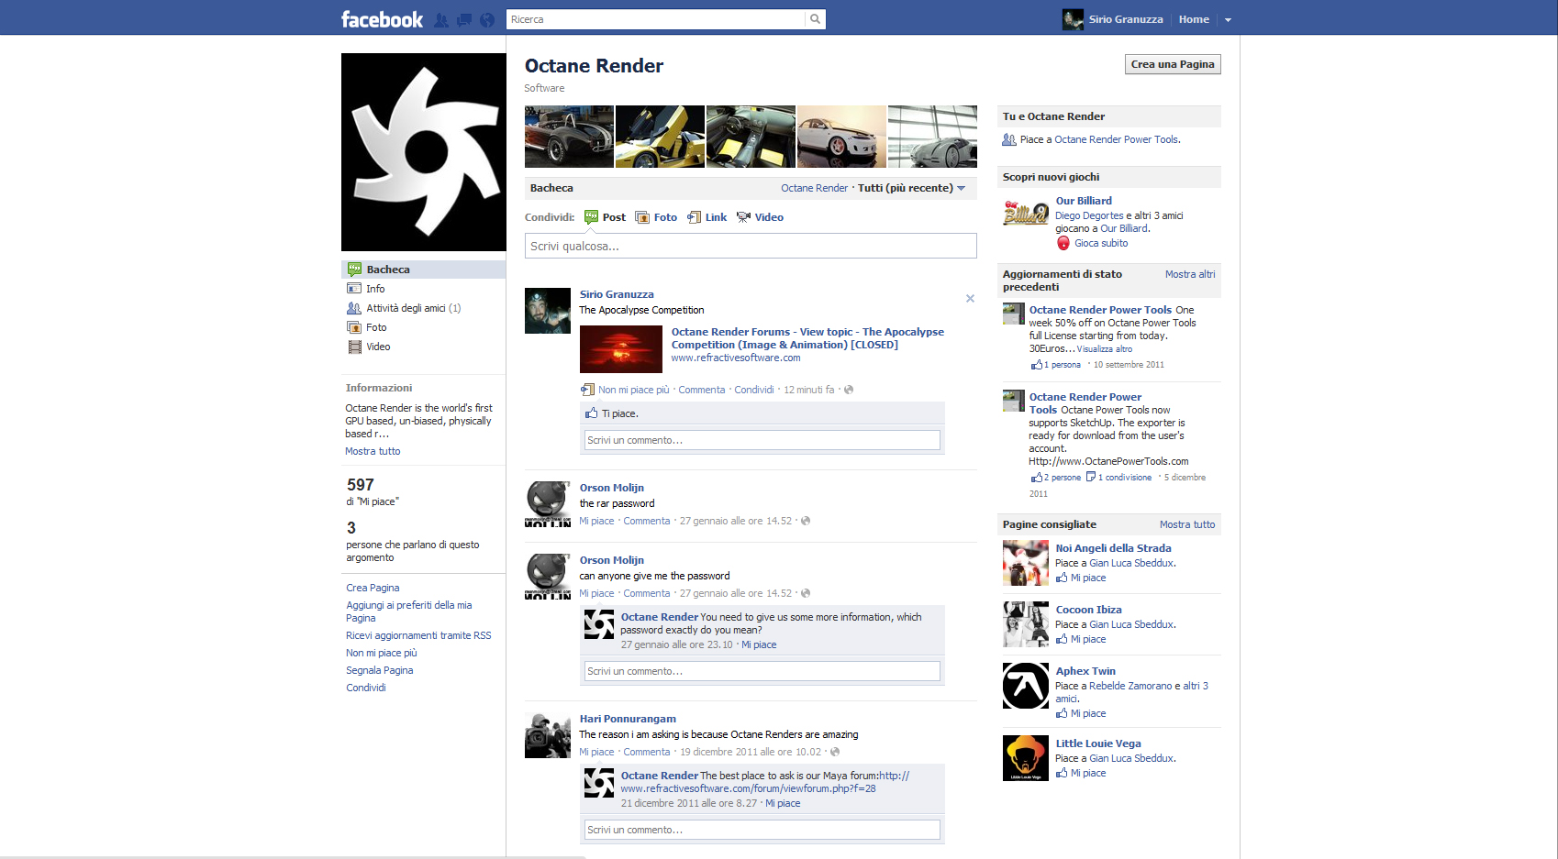Open yellow car with open doors photo
Image resolution: width=1558 pixels, height=859 pixels.
pos(660,137)
